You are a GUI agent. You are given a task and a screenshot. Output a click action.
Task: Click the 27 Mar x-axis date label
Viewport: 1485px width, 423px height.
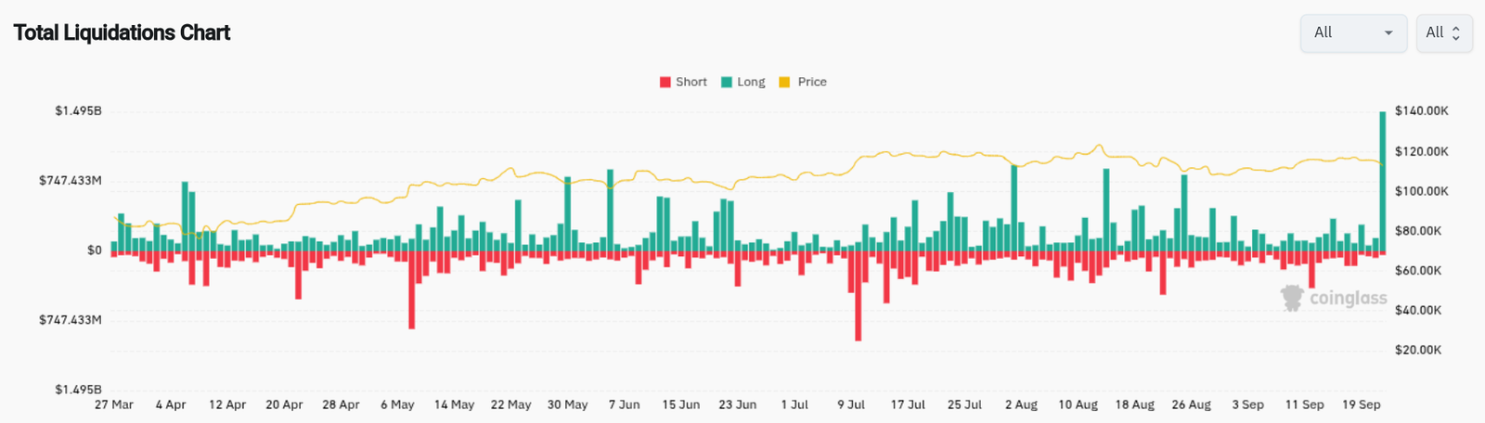pyautogui.click(x=114, y=404)
